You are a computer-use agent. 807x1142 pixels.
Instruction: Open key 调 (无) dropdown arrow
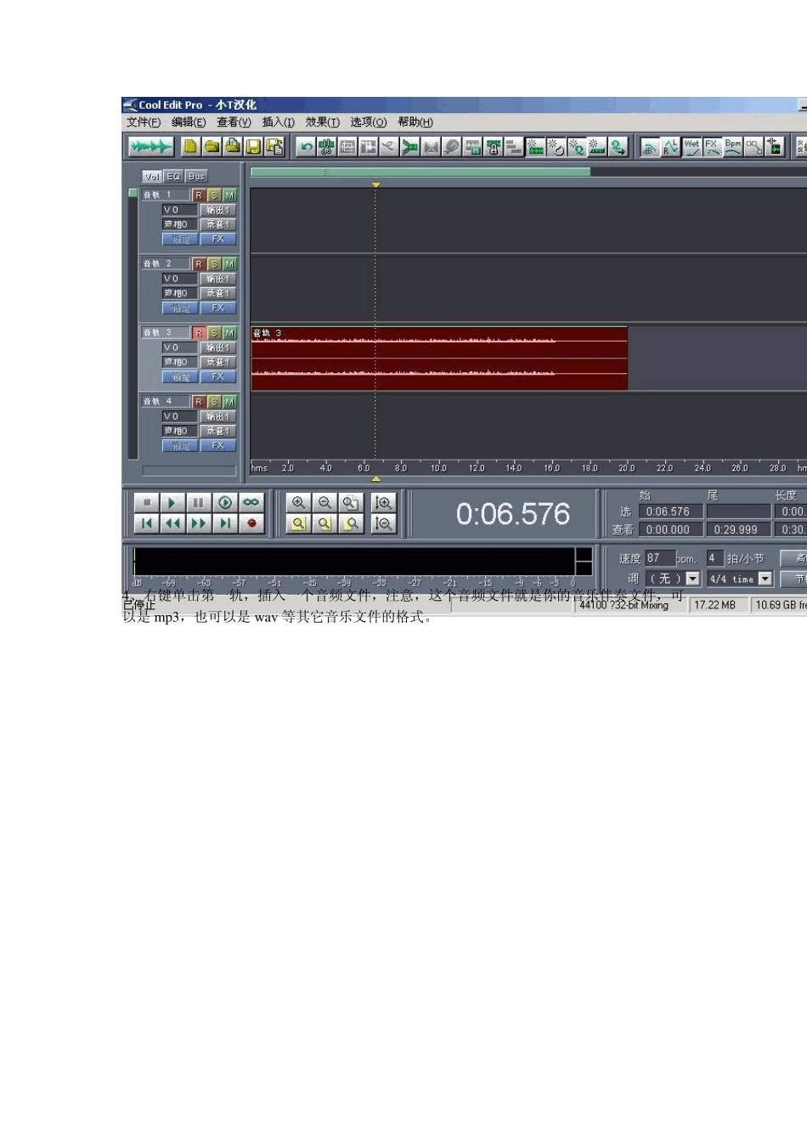click(693, 579)
